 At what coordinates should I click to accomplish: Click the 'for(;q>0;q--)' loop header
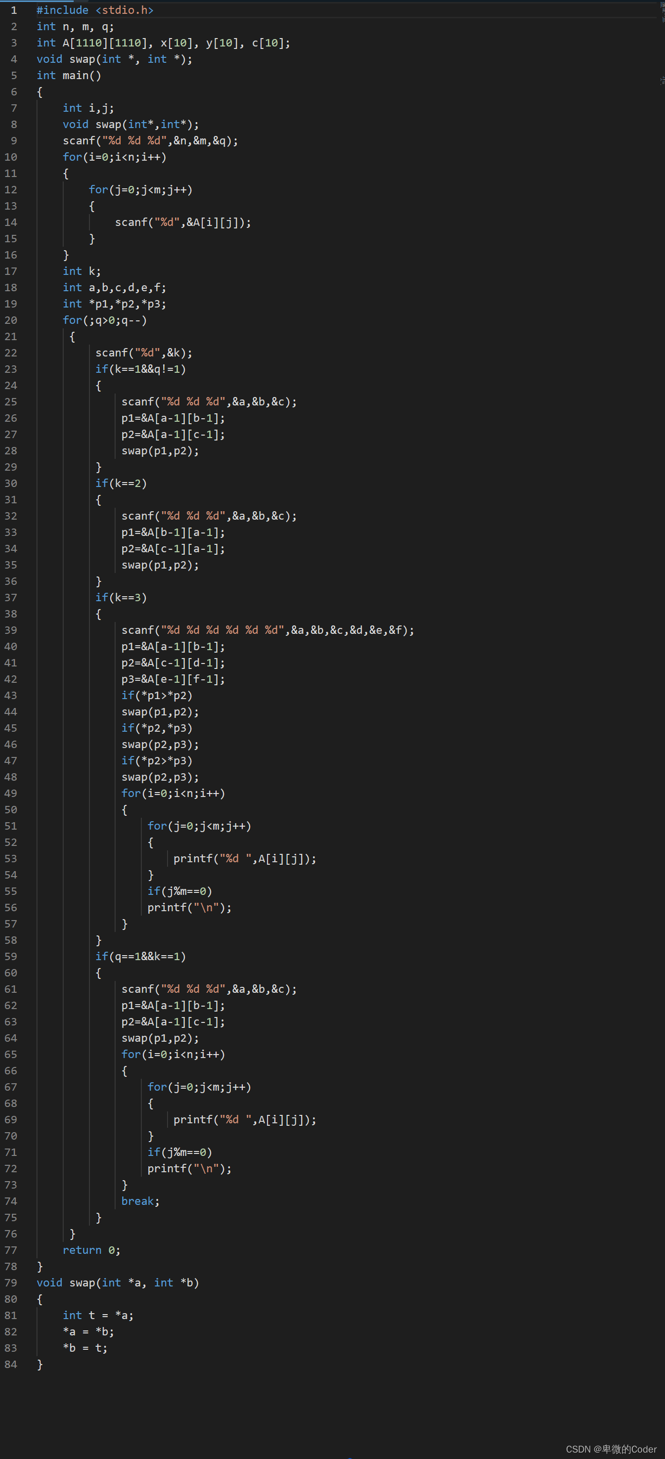pos(105,320)
